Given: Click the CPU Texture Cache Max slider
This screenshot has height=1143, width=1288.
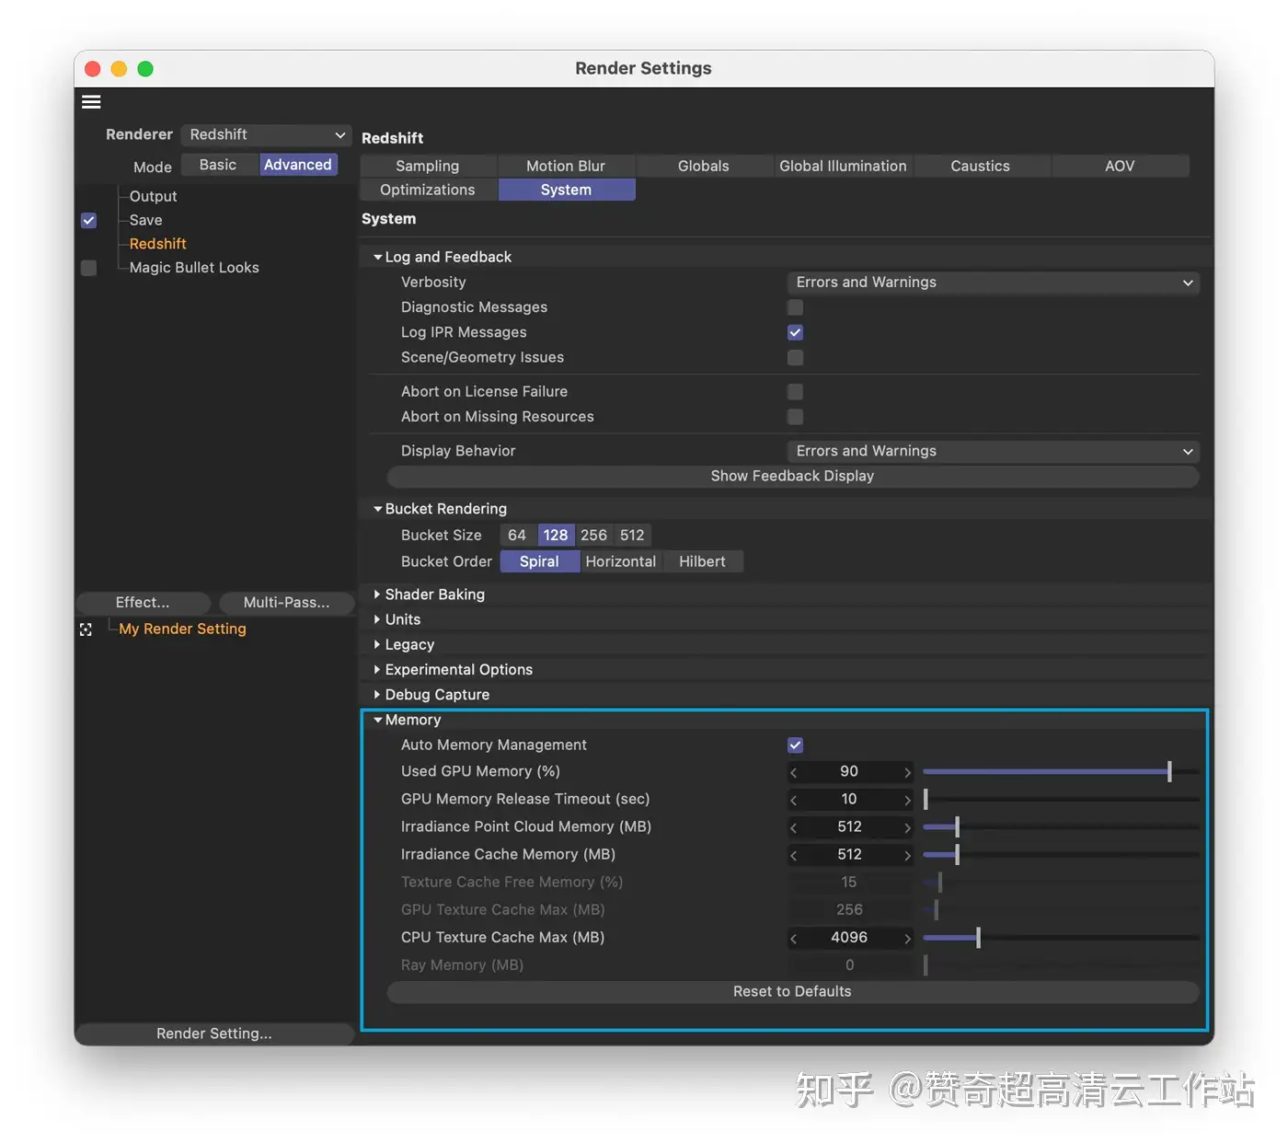Looking at the screenshot, I should [x=1061, y=938].
